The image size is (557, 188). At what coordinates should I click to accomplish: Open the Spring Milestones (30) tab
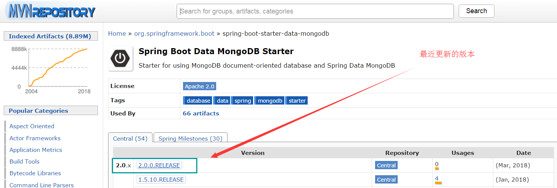tap(190, 138)
